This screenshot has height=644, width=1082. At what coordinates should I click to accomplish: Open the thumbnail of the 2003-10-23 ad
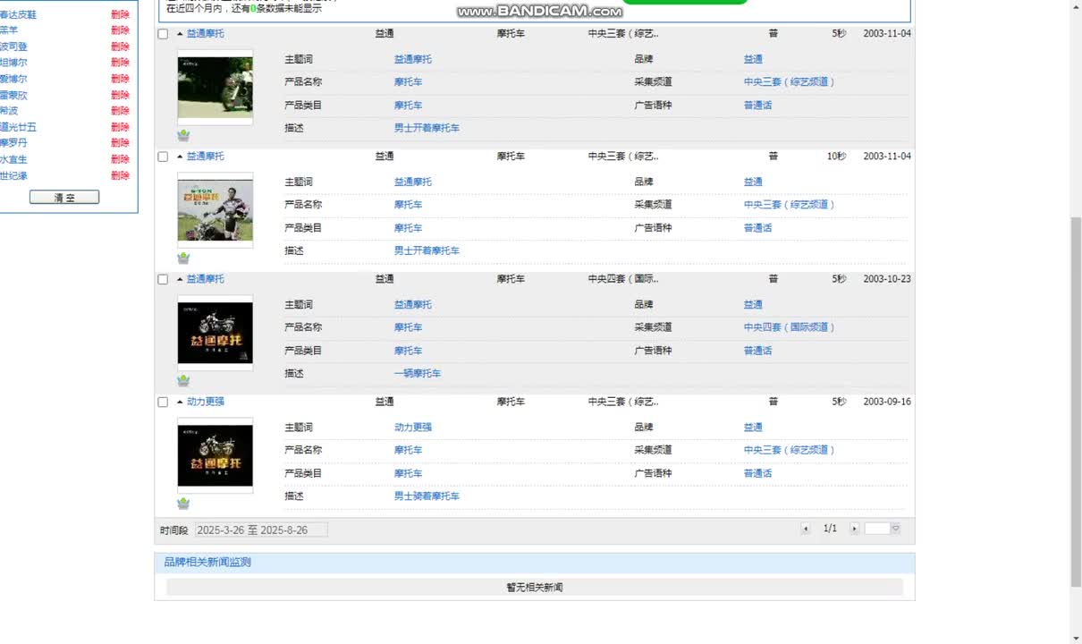click(215, 333)
